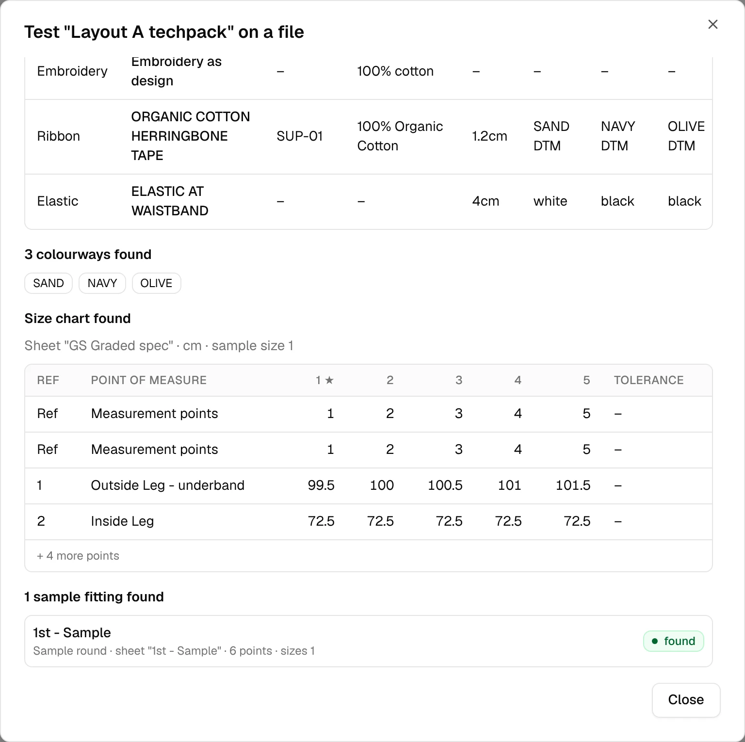Click the 101.5 measurement value

[x=573, y=485]
